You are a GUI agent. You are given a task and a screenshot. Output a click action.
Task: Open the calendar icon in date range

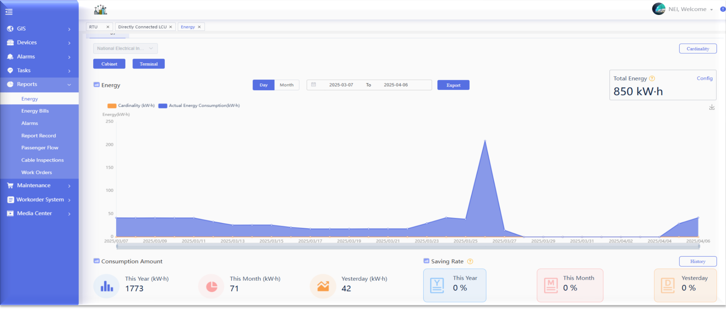point(313,84)
